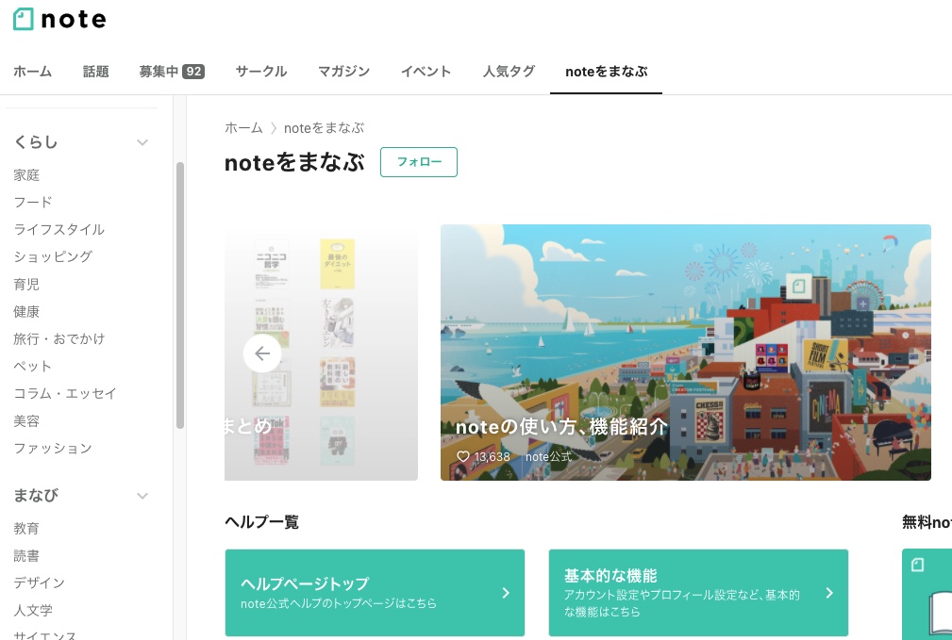Click the ヘルプ一覧 heading

[x=261, y=521]
